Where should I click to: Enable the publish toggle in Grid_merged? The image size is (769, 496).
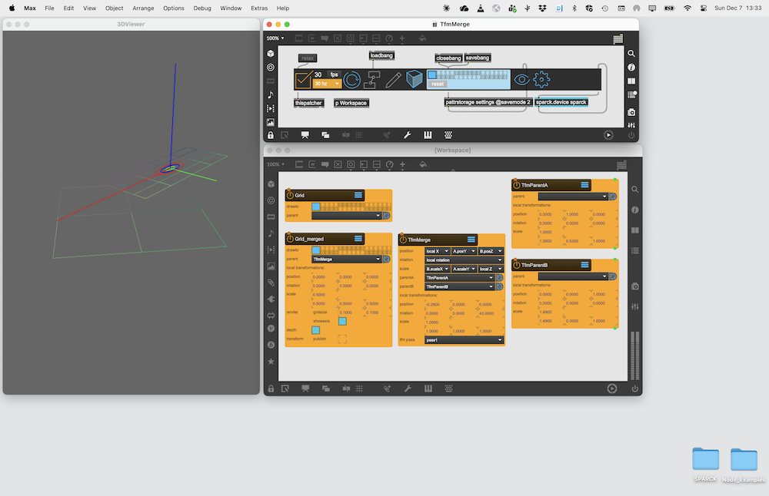coord(342,339)
